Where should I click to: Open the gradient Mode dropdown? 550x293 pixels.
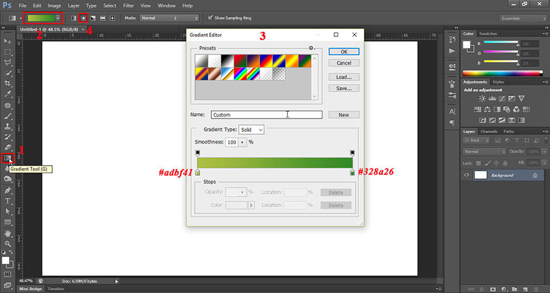tap(170, 18)
